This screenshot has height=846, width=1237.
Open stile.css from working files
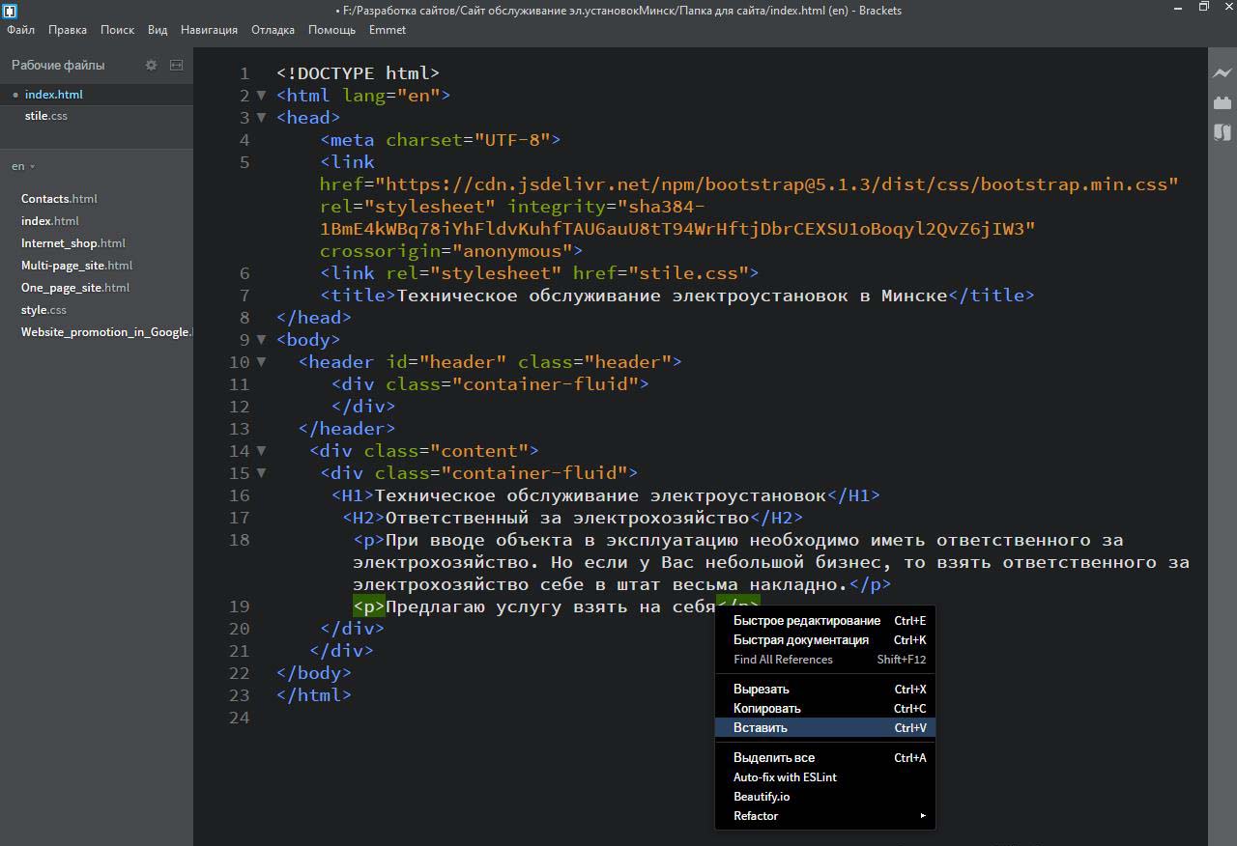point(46,116)
